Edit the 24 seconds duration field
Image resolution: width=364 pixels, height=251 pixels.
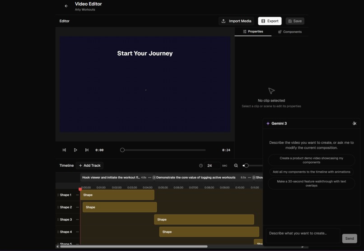click(212, 165)
